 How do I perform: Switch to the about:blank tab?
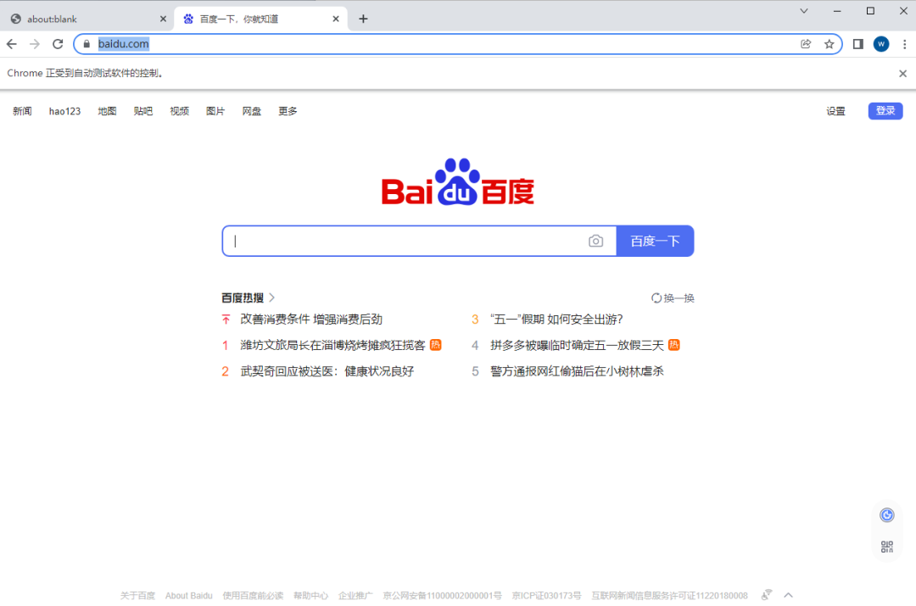click(x=86, y=19)
